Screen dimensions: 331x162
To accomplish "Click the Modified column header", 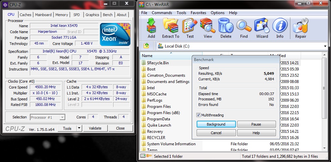I will [x=284, y=56].
